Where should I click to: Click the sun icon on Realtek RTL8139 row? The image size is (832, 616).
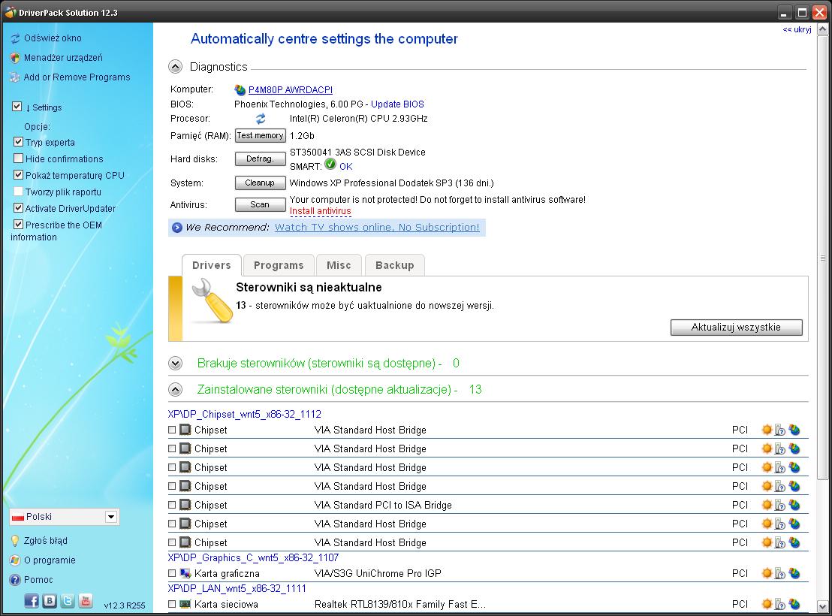[x=767, y=604]
